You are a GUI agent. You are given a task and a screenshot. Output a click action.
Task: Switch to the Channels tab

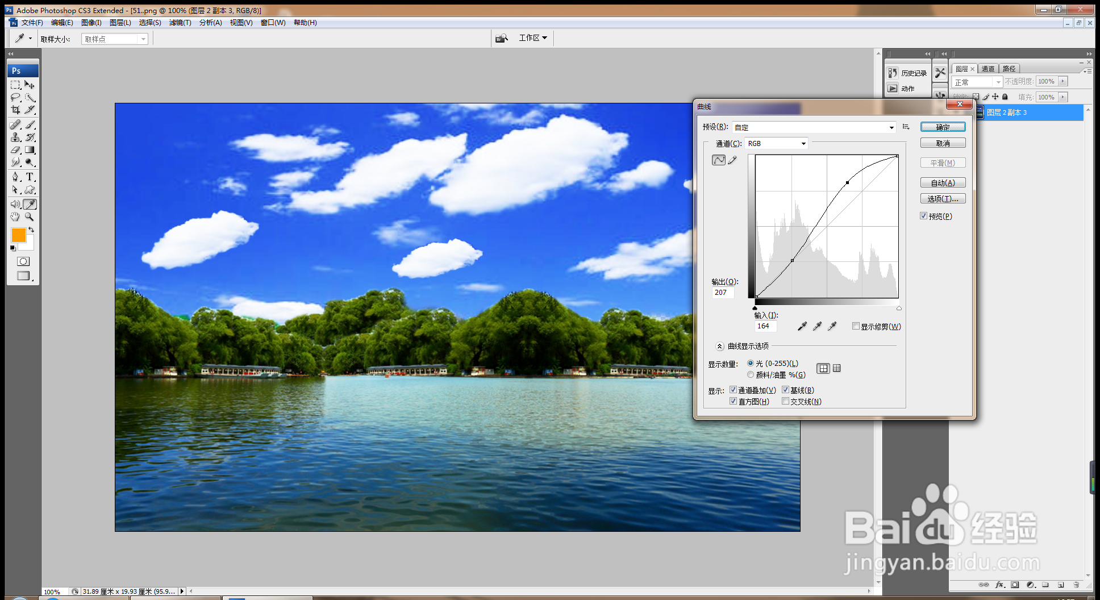(x=988, y=69)
